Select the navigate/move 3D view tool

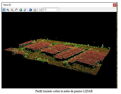point(4,10)
